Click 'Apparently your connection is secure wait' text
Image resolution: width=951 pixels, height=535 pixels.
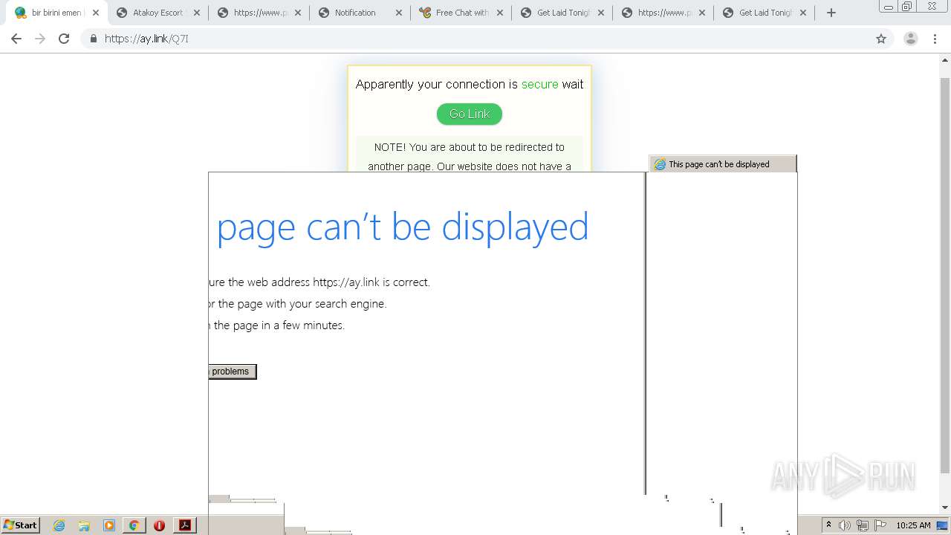(x=470, y=84)
